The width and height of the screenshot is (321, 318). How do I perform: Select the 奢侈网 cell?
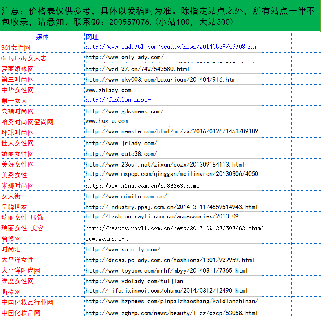(42, 239)
